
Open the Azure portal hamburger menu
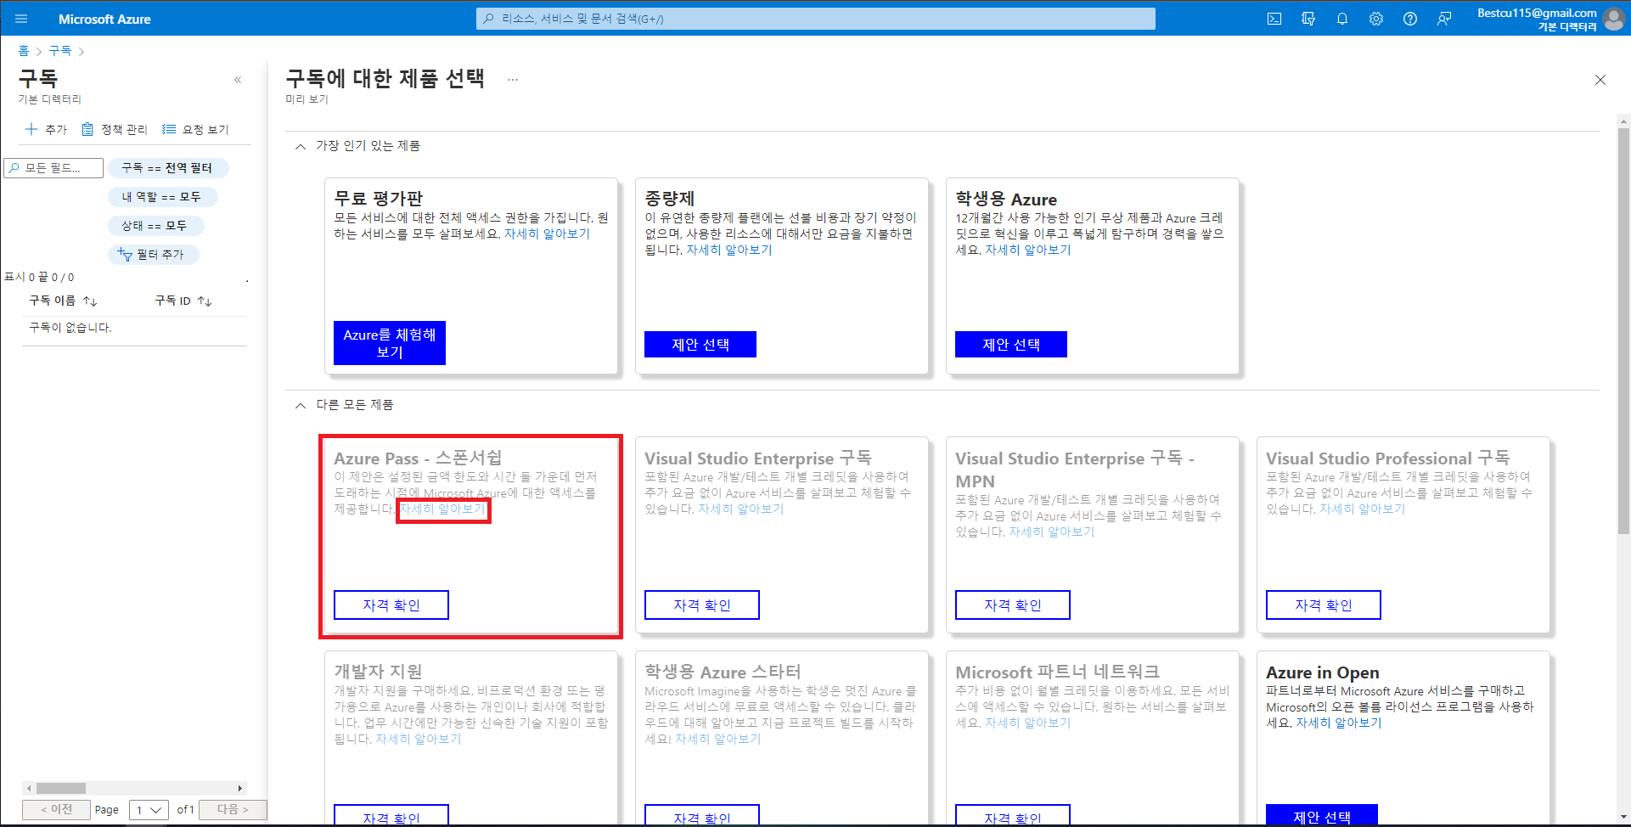pyautogui.click(x=21, y=19)
